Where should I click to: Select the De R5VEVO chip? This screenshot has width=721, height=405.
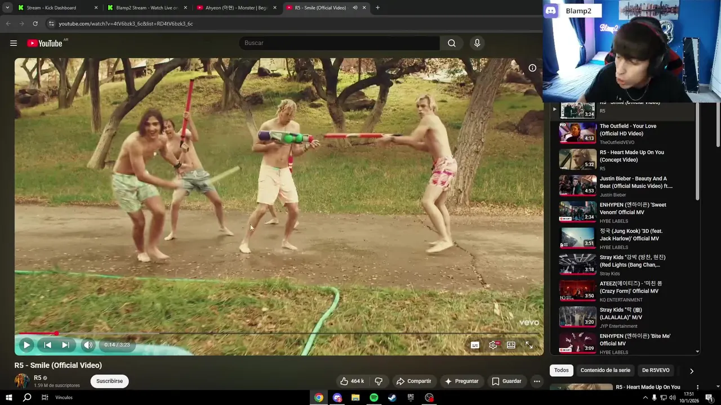click(x=656, y=370)
